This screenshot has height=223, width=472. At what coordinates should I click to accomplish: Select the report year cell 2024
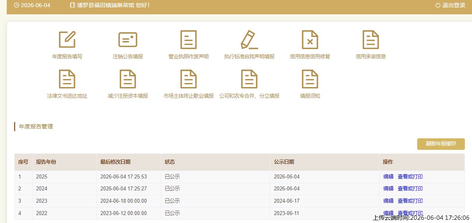pos(42,189)
